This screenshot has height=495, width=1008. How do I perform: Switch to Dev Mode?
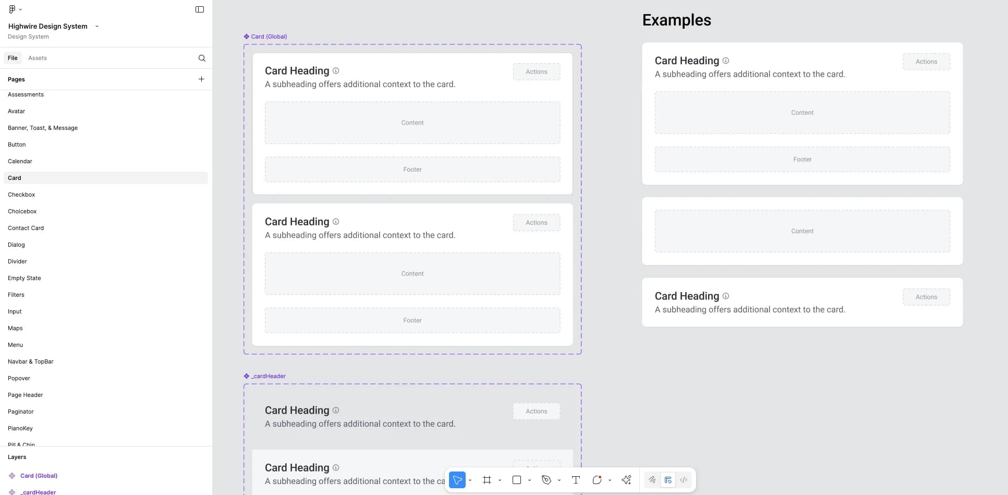(x=684, y=480)
